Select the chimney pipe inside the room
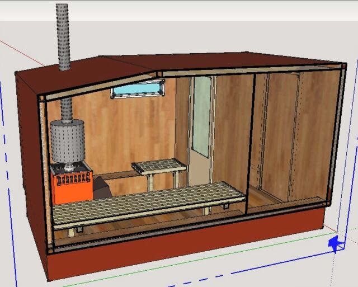 [x=67, y=109]
